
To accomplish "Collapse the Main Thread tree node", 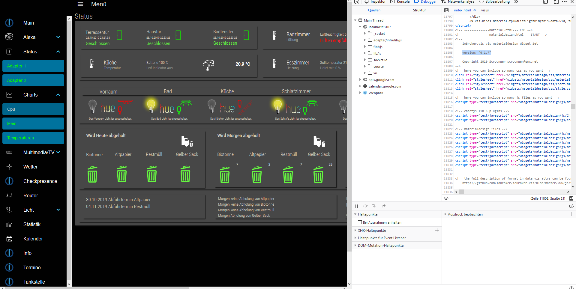I will point(355,20).
